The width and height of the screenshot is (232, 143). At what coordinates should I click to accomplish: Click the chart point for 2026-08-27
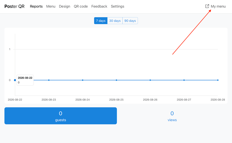(184, 80)
